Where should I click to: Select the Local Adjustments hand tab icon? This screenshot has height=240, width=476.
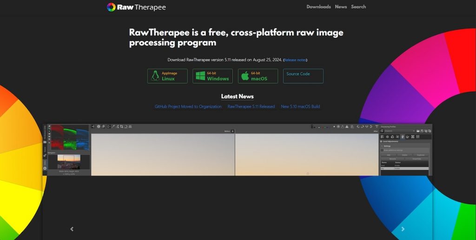pyautogui.click(x=403, y=137)
